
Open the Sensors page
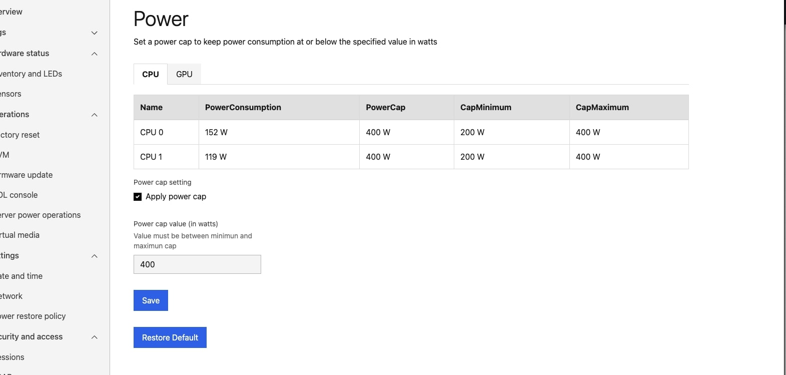[11, 94]
